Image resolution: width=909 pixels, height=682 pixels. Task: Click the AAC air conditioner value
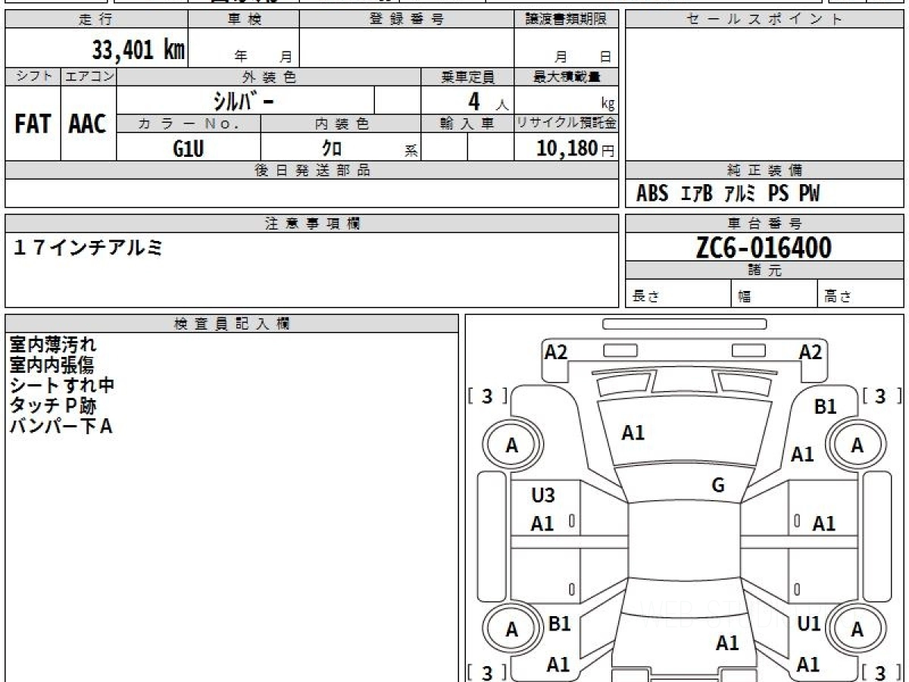click(88, 124)
